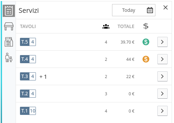The image size is (174, 123).
Task: Open the tables view sidebar icon
Action: click(9, 26)
